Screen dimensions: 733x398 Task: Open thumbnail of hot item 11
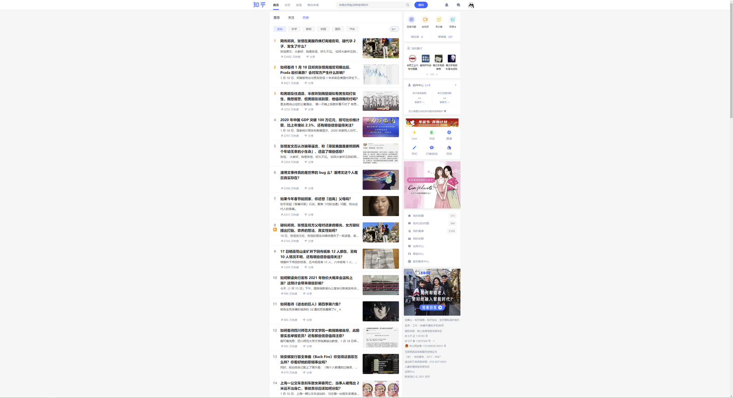tap(381, 311)
